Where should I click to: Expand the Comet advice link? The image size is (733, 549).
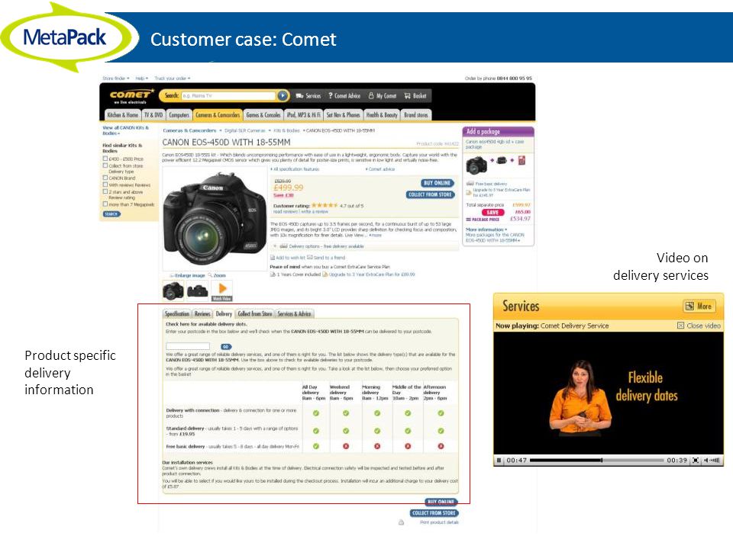click(x=380, y=169)
